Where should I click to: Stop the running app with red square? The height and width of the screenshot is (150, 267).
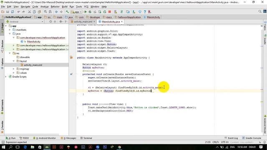point(110,12)
